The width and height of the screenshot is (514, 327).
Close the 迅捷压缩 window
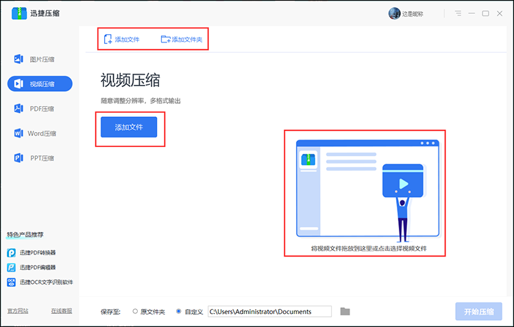[x=500, y=14]
